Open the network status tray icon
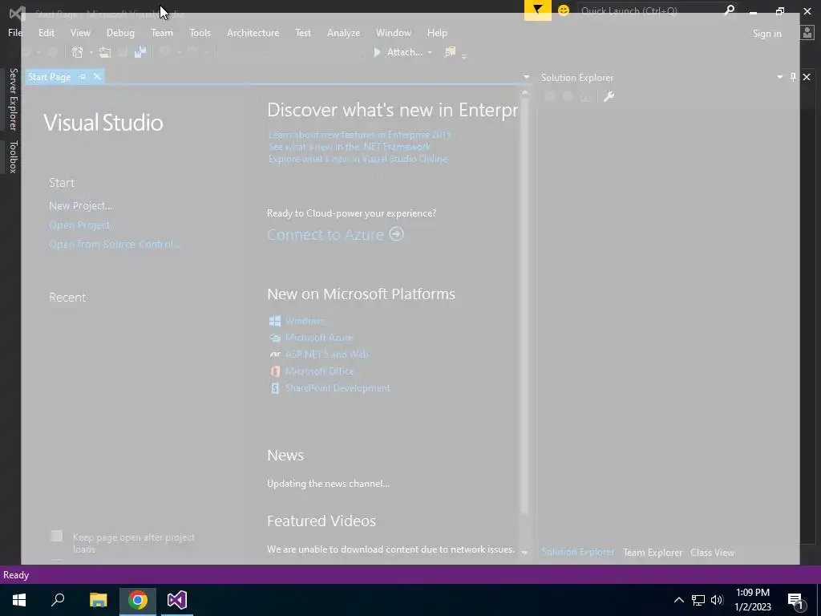Screen dimensions: 821x616 pos(698,600)
